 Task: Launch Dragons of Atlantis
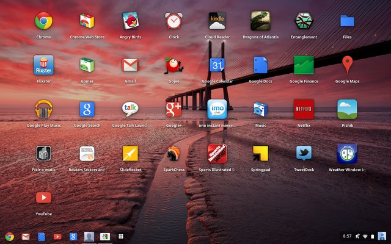tap(261, 21)
